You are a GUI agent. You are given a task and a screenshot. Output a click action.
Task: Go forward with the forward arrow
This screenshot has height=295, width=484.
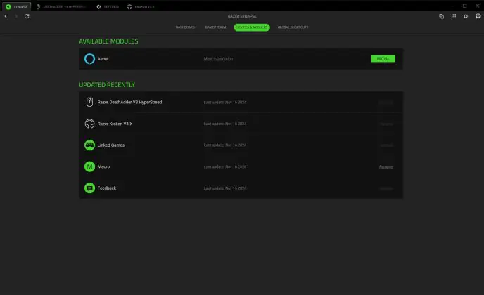(16, 16)
